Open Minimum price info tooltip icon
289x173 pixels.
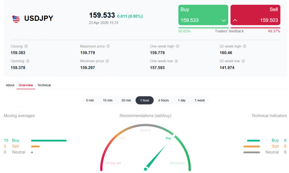(107, 61)
